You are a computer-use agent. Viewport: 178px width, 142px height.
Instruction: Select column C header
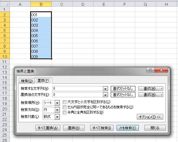click(x=62, y=4)
